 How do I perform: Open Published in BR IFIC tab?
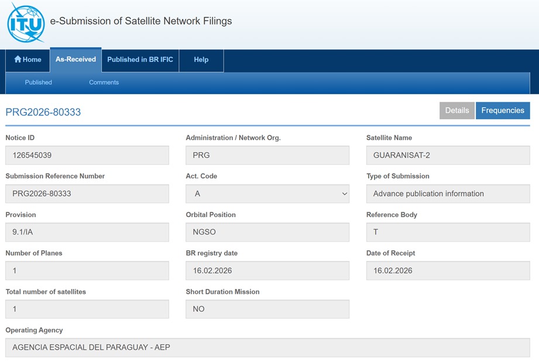(x=140, y=60)
